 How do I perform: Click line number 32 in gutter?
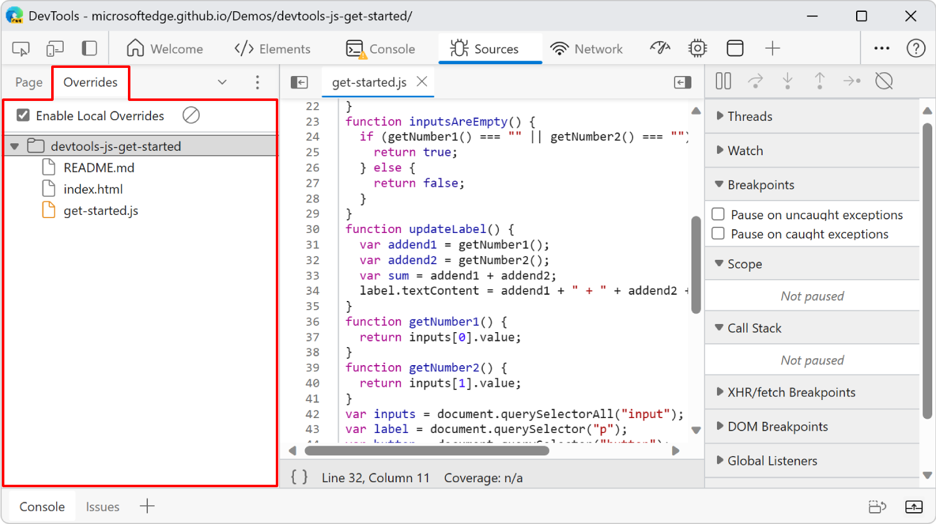click(312, 260)
